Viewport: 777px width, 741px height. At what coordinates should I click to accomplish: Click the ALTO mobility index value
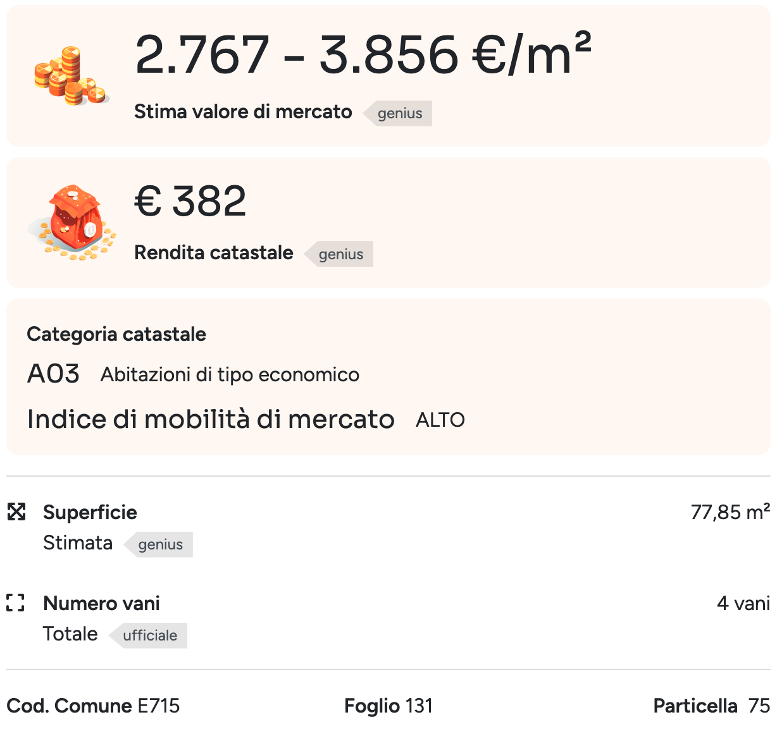[440, 420]
